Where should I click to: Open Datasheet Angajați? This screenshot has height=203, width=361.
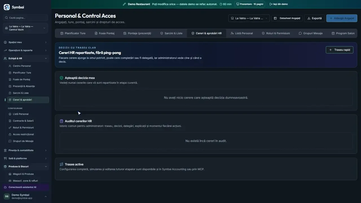pos(287,18)
